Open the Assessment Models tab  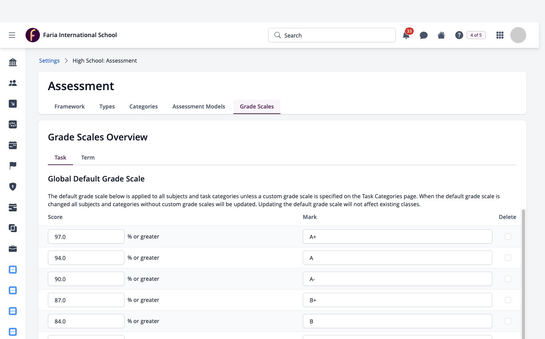[199, 106]
